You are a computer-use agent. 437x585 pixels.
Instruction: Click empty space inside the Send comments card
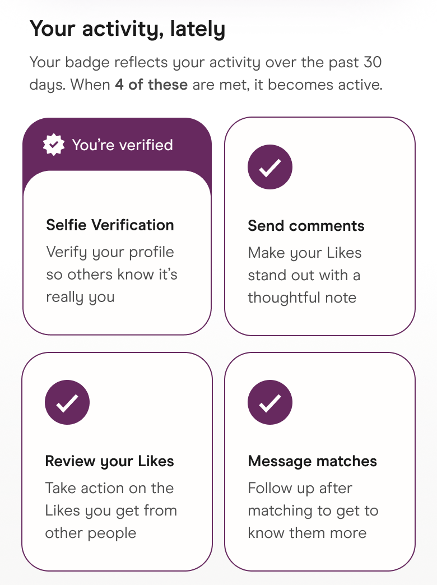(359, 168)
